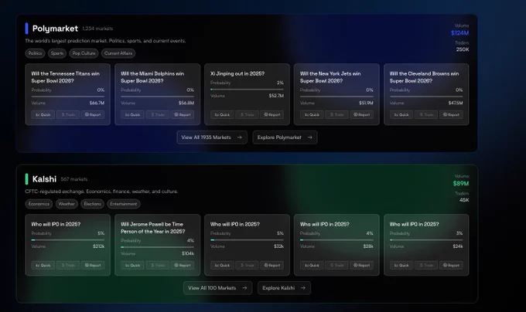Click Report on the $28k IPO card
526x312 pixels.
(361, 265)
